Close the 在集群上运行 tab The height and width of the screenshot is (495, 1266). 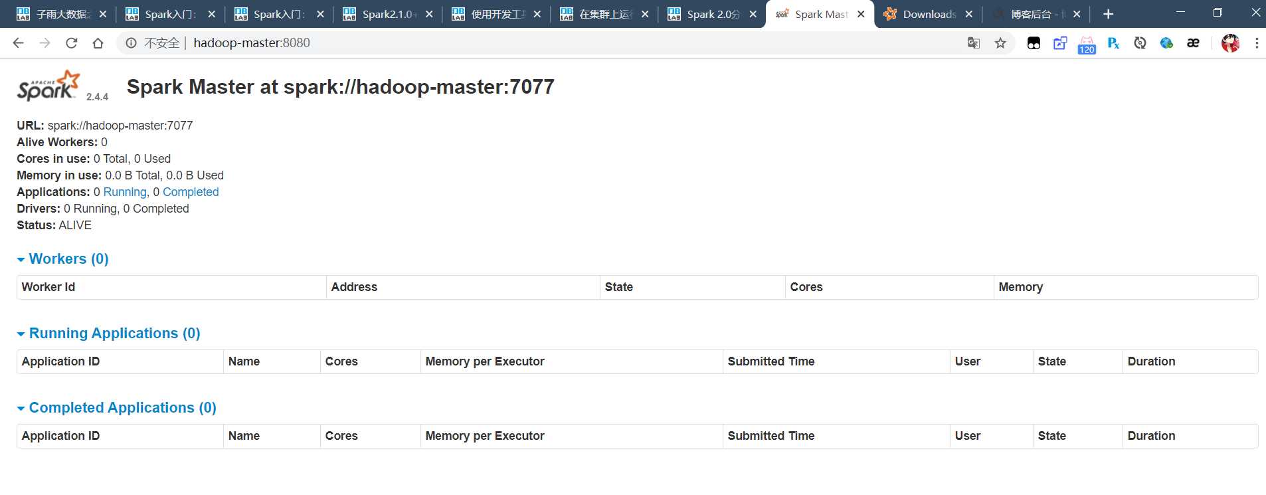pos(645,14)
